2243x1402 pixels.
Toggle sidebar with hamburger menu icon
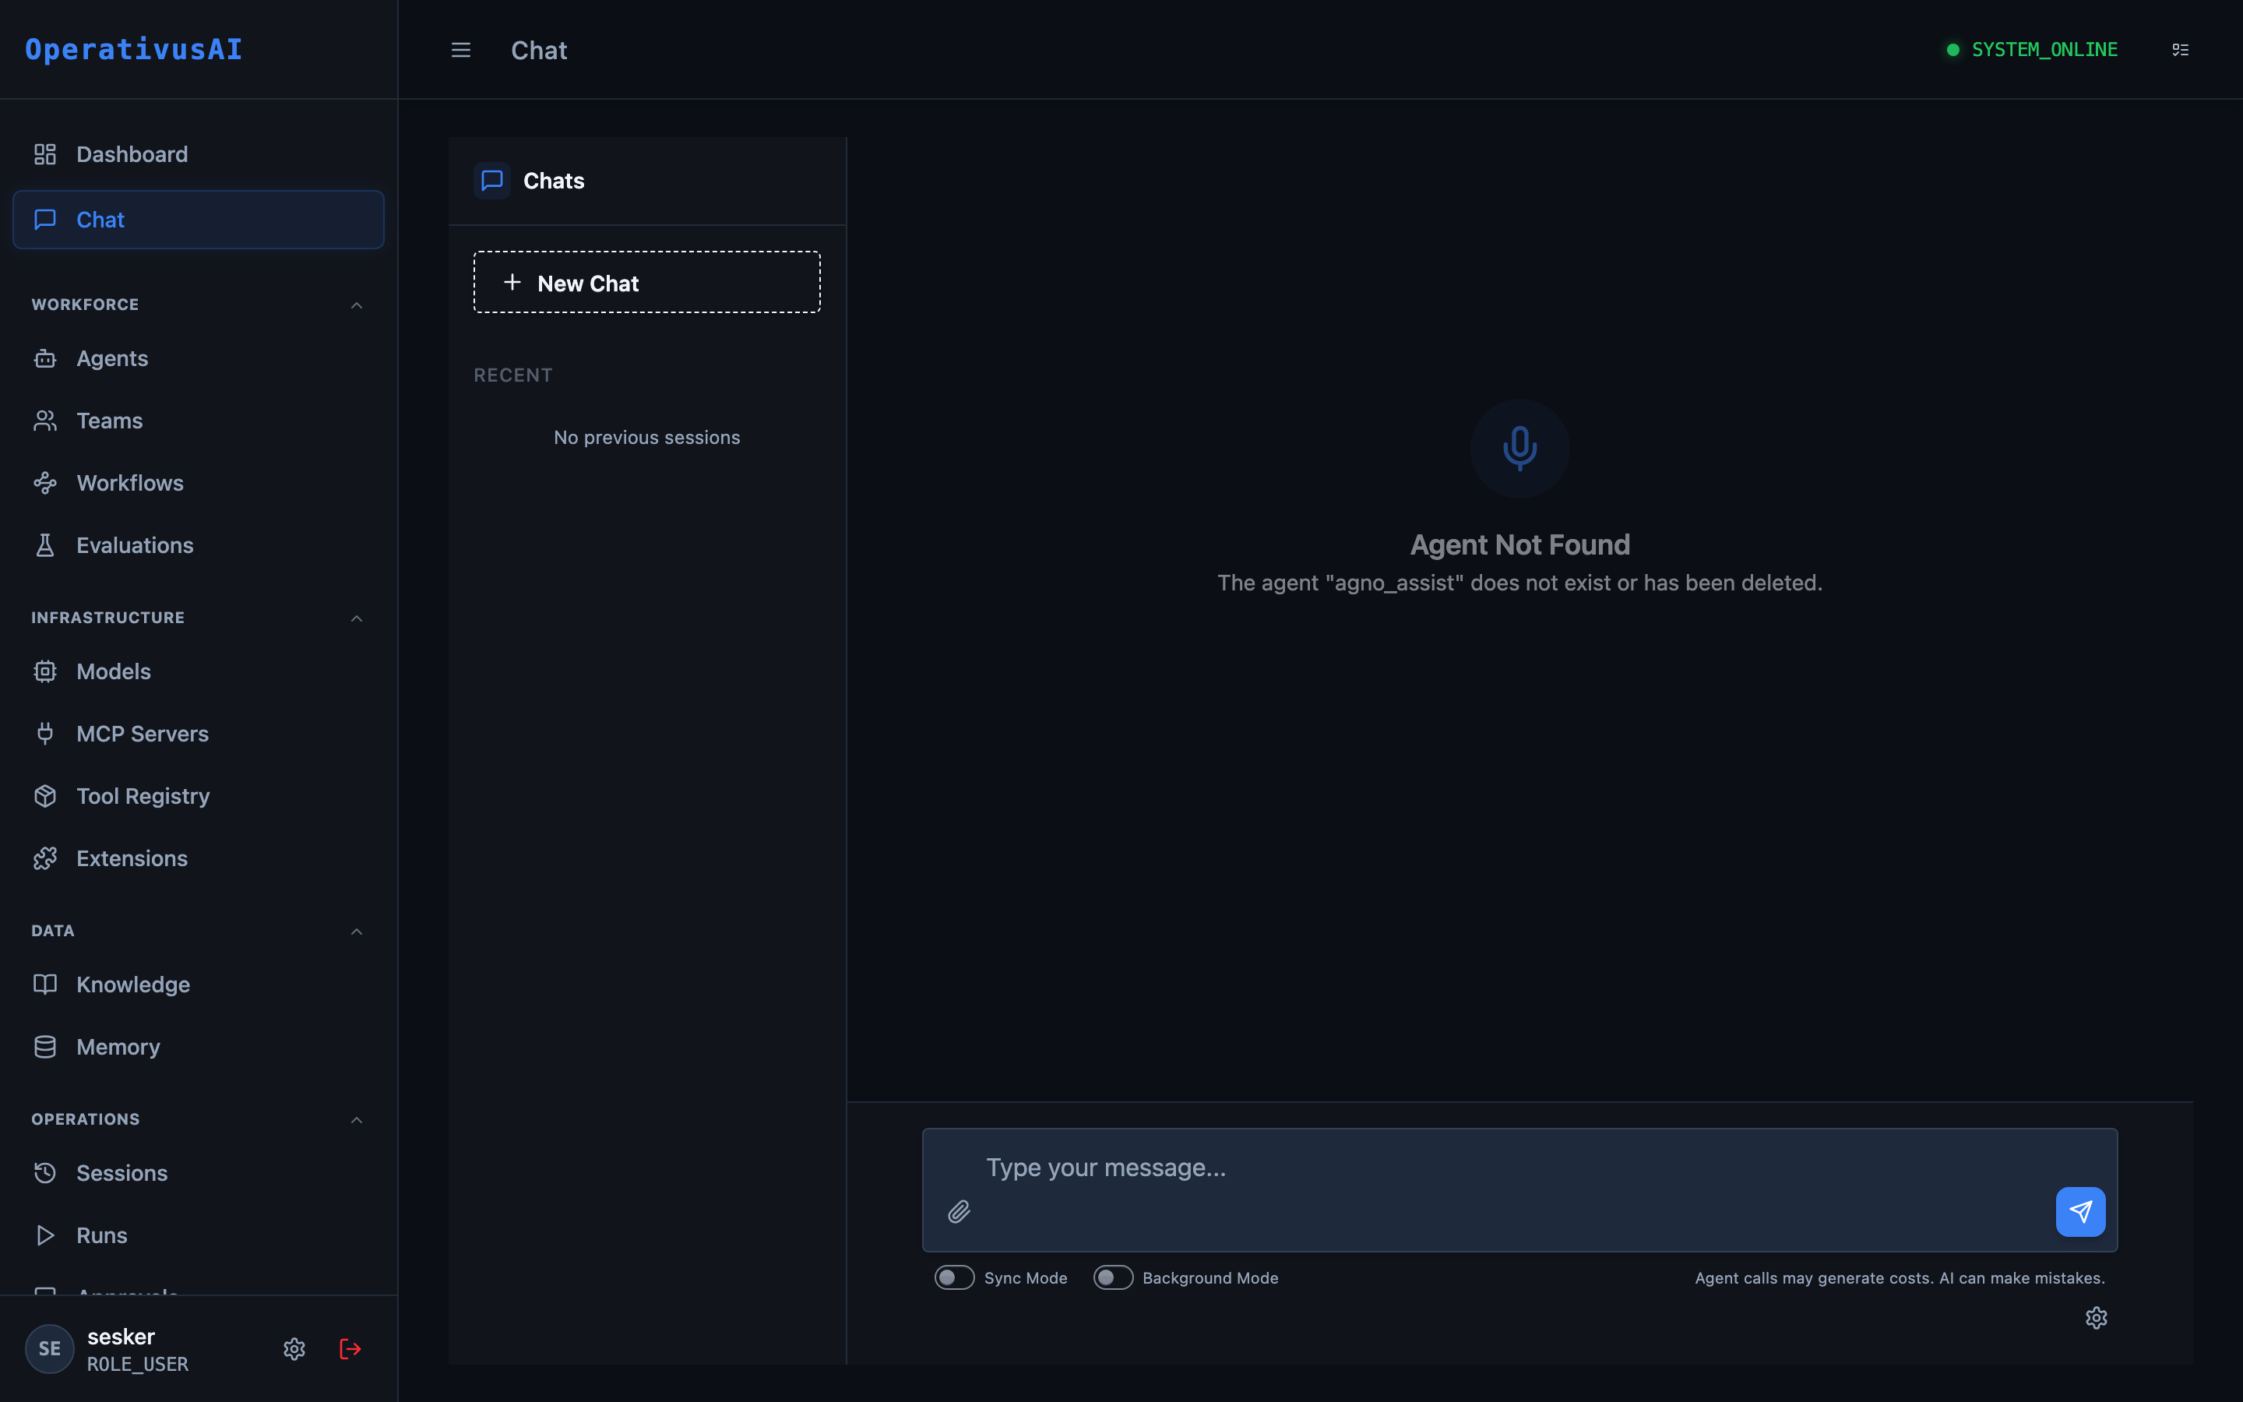[460, 50]
